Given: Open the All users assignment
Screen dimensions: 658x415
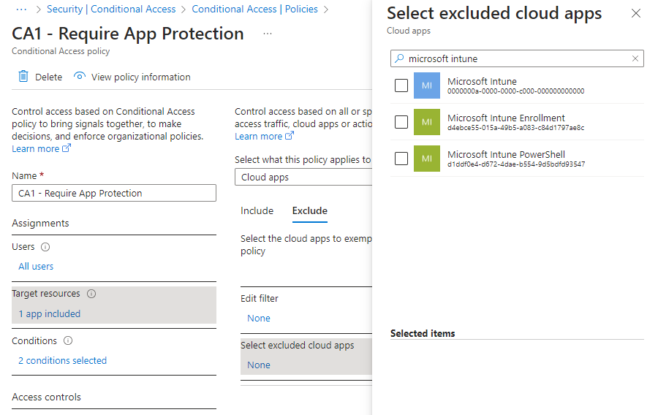Looking at the screenshot, I should click(36, 266).
